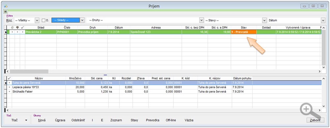
Task: Click the 1 - Prevzatá status cell
Action: coord(244,32)
